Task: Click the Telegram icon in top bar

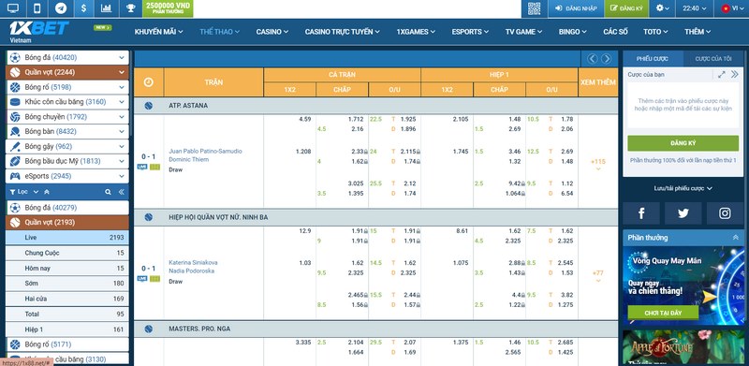Action: click(61, 8)
